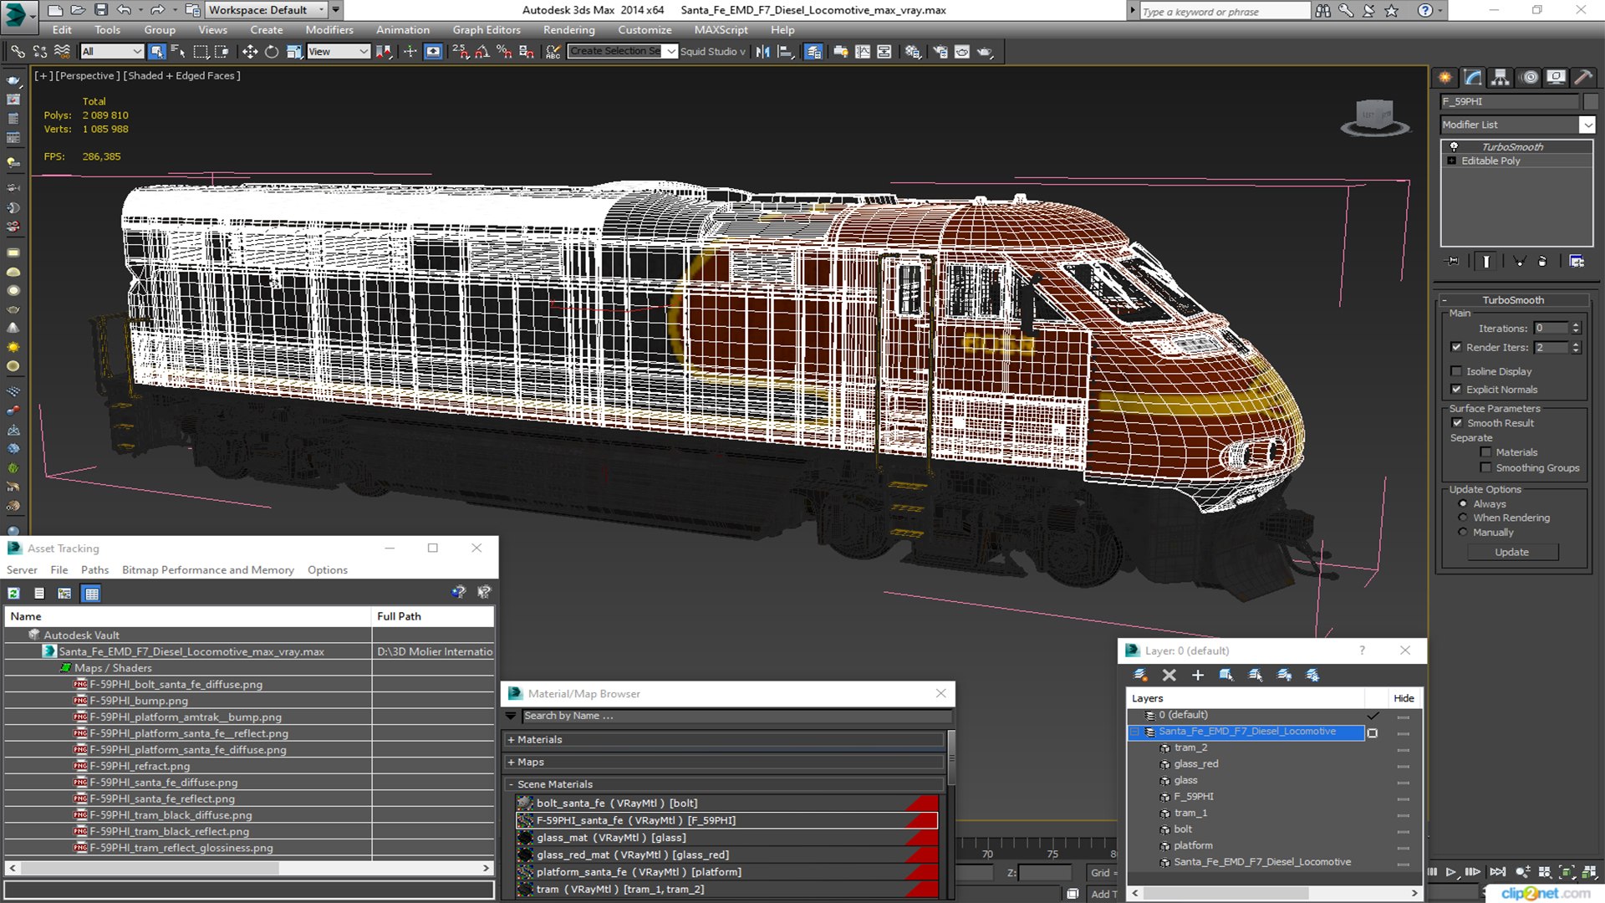Open the Utilities hammer tab
This screenshot has height=903, width=1605.
coord(1582,77)
